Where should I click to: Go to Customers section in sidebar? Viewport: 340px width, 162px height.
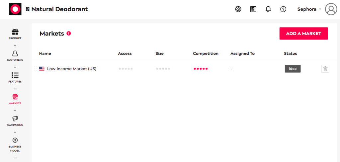(x=15, y=53)
